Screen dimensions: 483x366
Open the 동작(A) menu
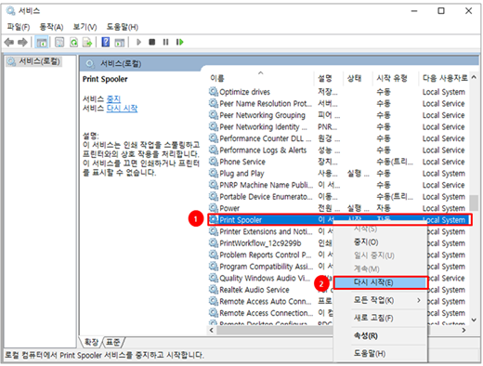tap(51, 27)
